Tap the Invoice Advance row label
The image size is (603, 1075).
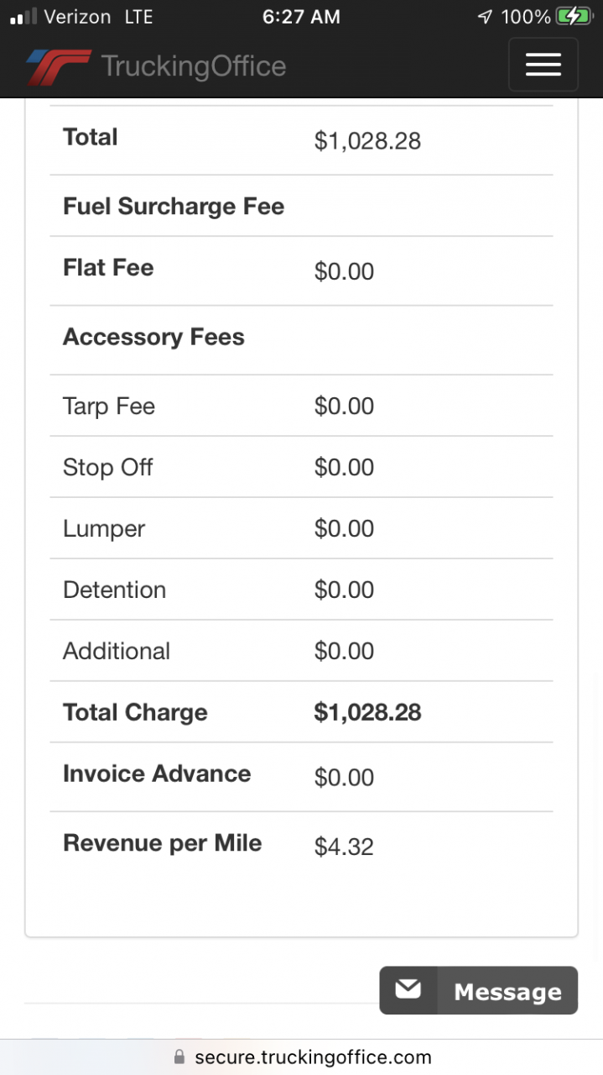[157, 773]
